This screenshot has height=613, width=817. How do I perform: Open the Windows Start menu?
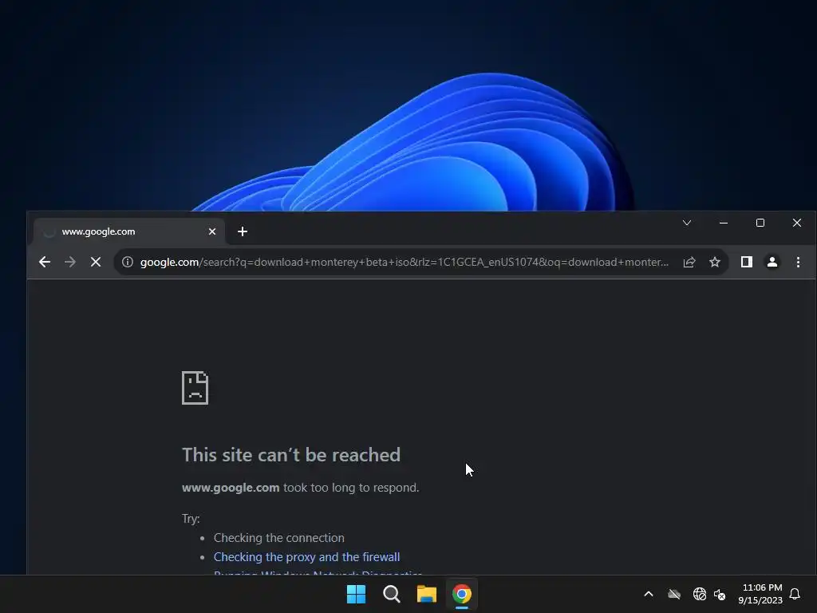357,594
